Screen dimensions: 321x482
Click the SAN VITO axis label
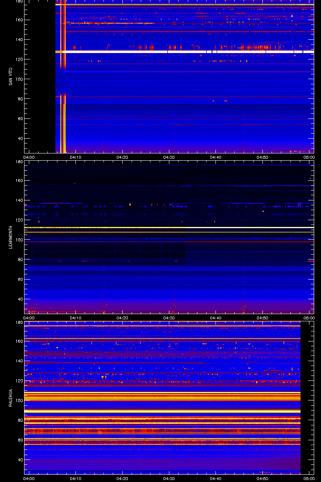coord(11,76)
